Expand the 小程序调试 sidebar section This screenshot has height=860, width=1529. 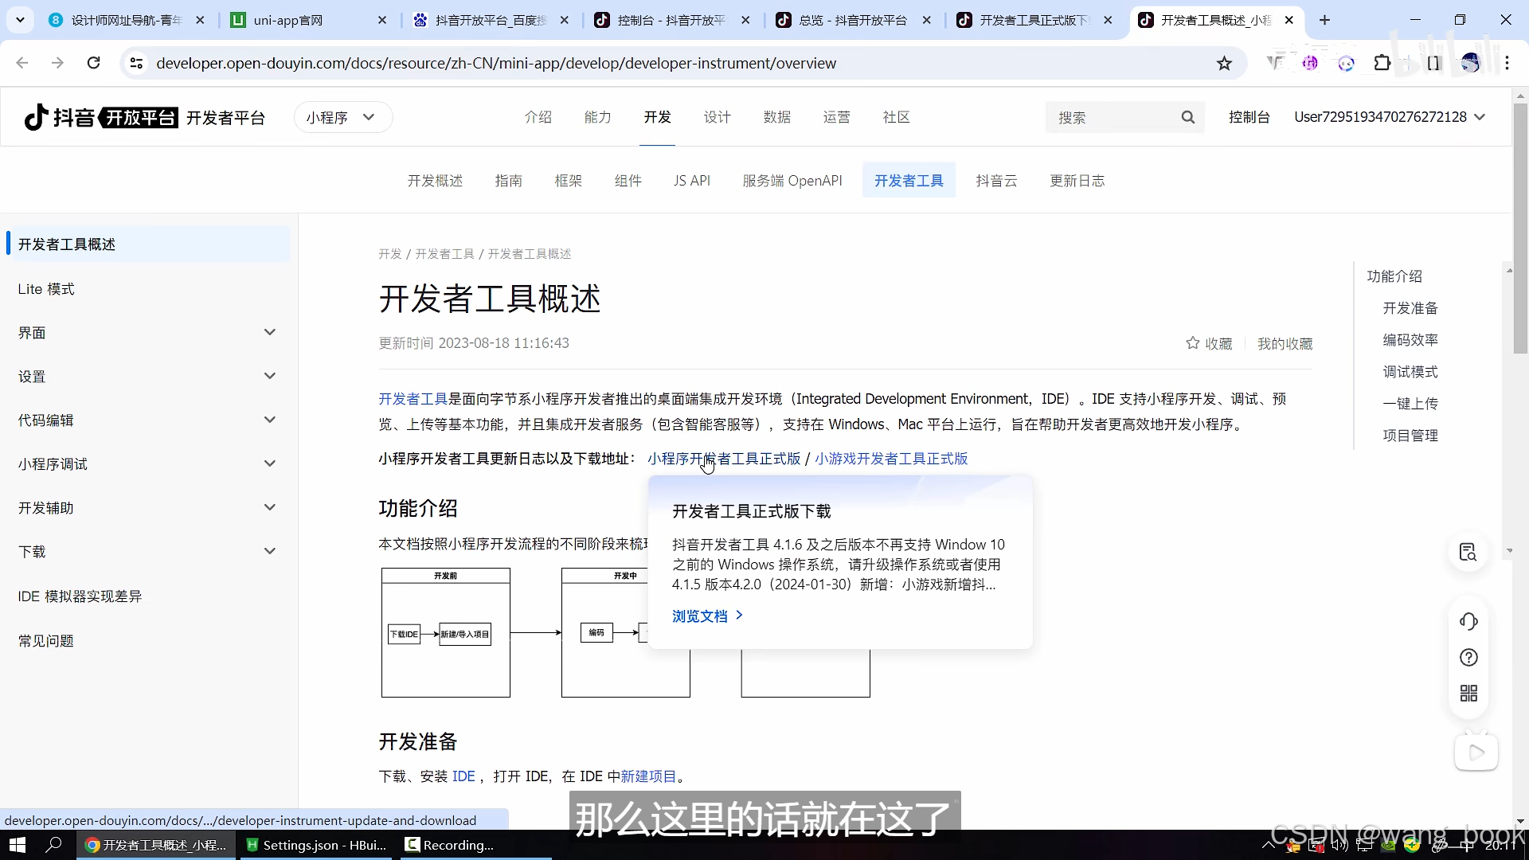[x=269, y=464]
